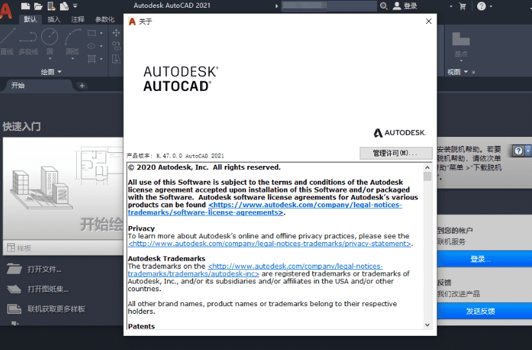
Task: Select the Arc (圆弧) tool
Action: (72, 41)
